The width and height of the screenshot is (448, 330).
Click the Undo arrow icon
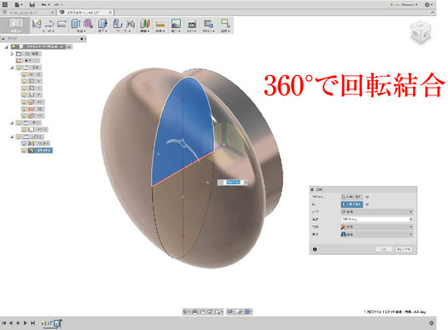(44, 4)
